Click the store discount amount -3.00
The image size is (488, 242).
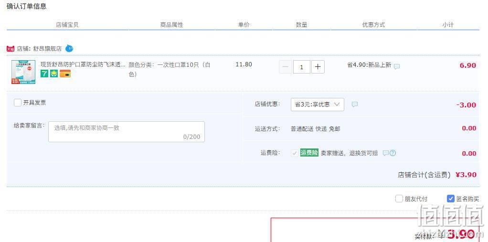point(466,105)
